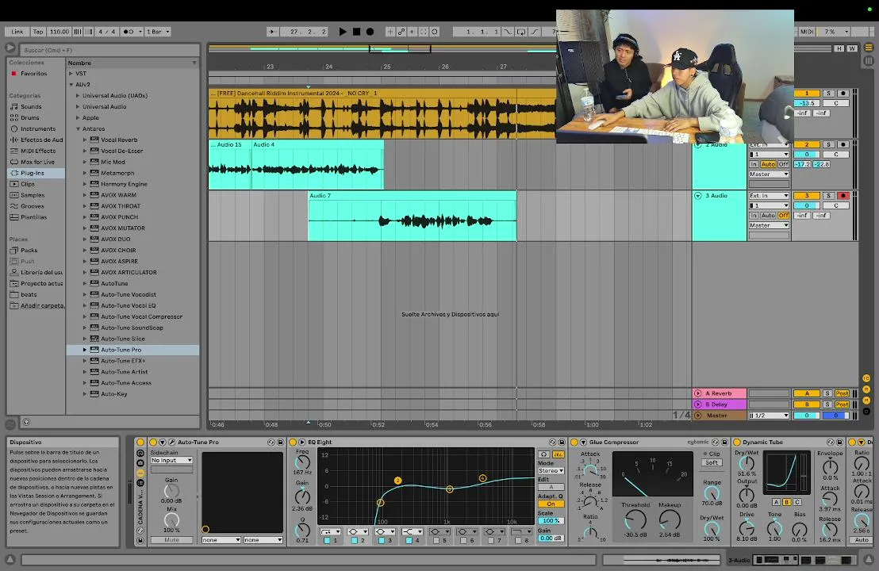Click the Auto-Tune Pro save preset icon

(280, 442)
